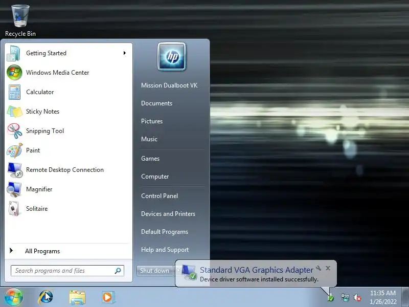
Task: Launch Windows Media Center icon
Action: coord(14,73)
